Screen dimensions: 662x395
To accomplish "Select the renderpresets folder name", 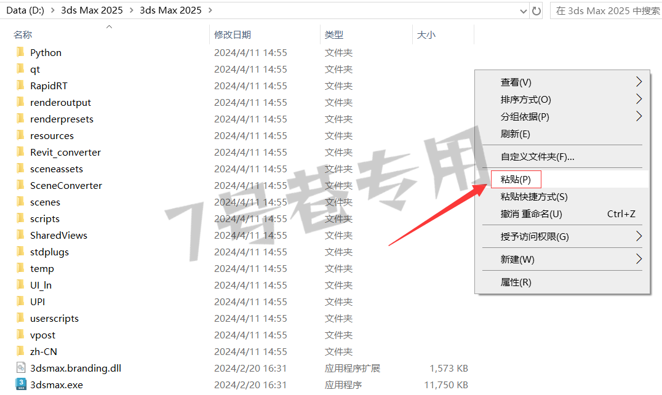I will pos(62,119).
